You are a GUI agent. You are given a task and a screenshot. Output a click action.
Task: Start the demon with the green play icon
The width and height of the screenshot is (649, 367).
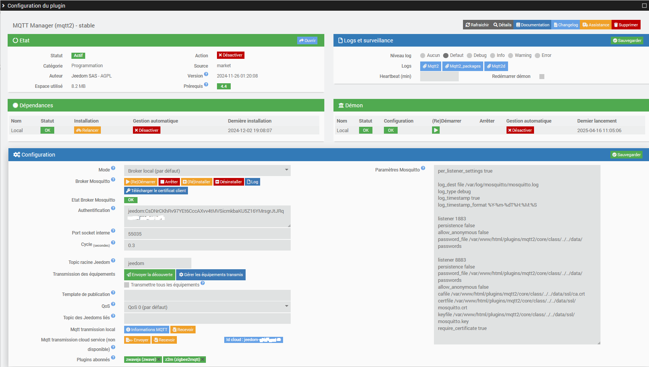[436, 130]
